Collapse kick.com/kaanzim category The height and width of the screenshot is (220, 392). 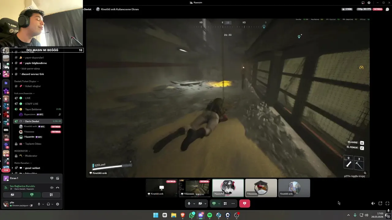(24, 93)
